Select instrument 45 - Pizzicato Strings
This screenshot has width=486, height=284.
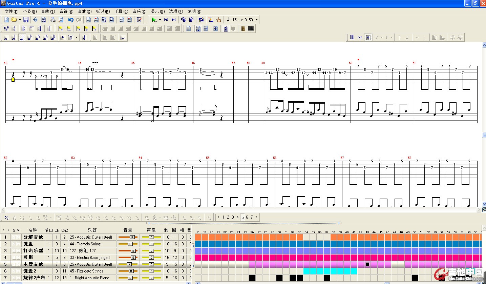86,271
